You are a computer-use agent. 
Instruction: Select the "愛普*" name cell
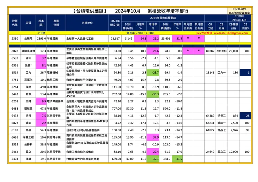point(28,65)
